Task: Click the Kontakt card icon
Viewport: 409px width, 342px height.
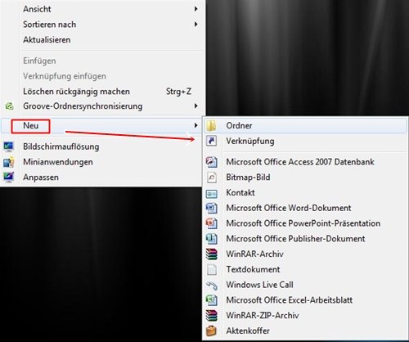Action: coord(211,194)
